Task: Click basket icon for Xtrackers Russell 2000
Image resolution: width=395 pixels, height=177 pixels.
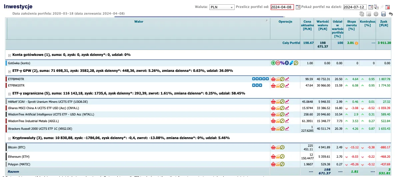Action: [273, 129]
